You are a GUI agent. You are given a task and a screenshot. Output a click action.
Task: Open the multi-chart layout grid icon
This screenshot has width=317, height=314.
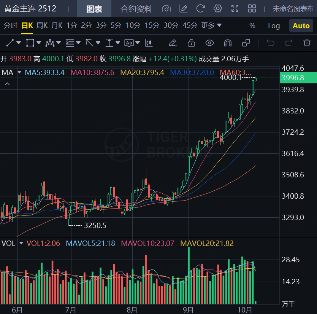pyautogui.click(x=252, y=8)
